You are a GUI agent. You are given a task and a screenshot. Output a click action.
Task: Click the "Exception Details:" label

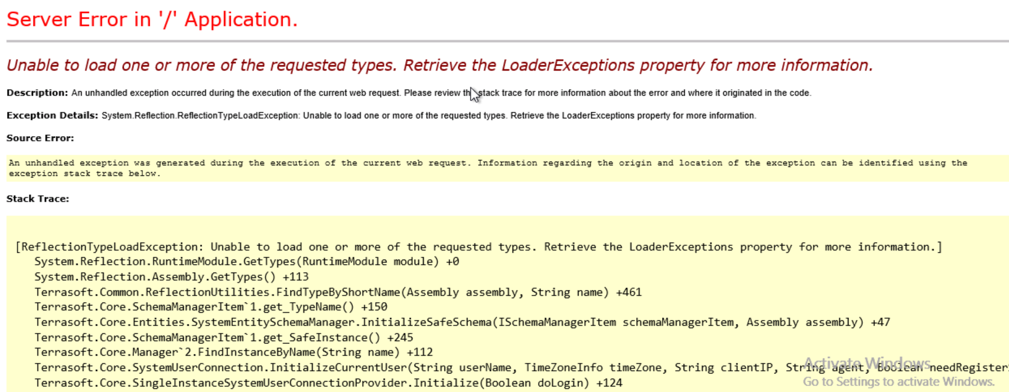coord(52,116)
